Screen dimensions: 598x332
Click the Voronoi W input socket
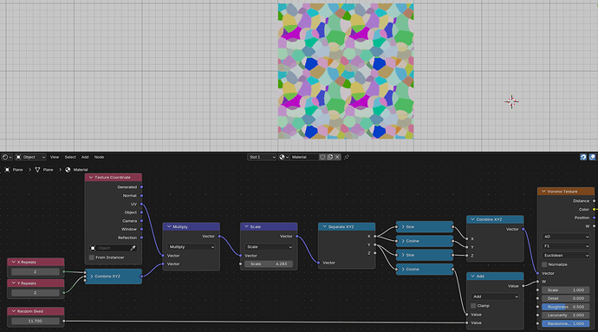[537, 282]
